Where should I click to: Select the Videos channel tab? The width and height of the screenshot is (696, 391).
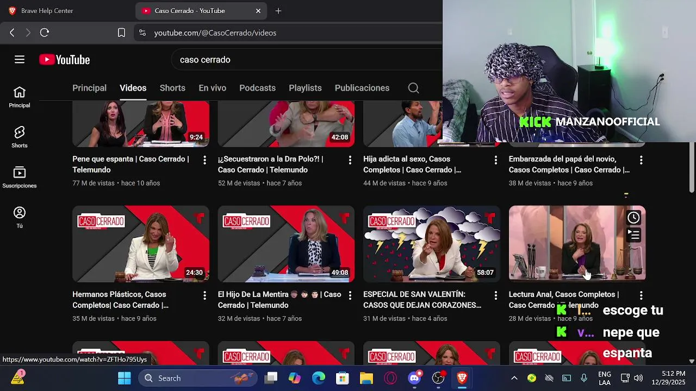pos(133,88)
